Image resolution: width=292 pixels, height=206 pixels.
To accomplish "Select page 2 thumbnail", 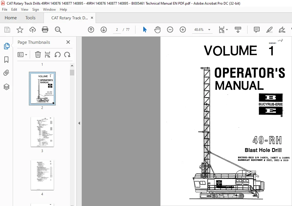I will tap(42, 89).
